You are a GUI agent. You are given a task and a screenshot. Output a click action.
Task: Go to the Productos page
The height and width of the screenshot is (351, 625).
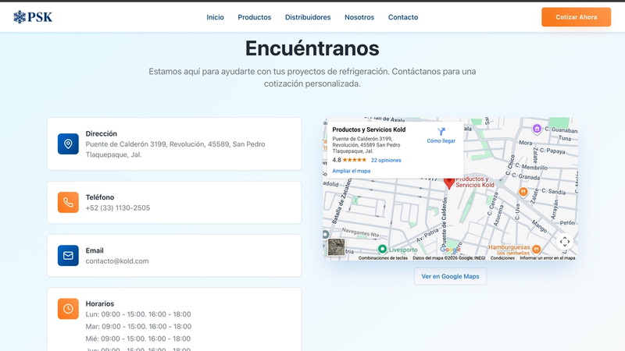pyautogui.click(x=255, y=17)
